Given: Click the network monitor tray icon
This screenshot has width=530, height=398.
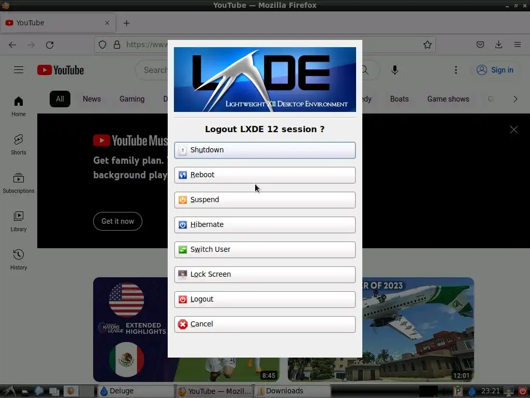Looking at the screenshot, I should 509,391.
